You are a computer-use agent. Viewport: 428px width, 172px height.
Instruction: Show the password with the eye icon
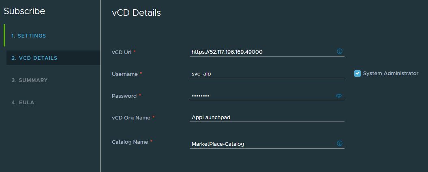[x=339, y=96]
